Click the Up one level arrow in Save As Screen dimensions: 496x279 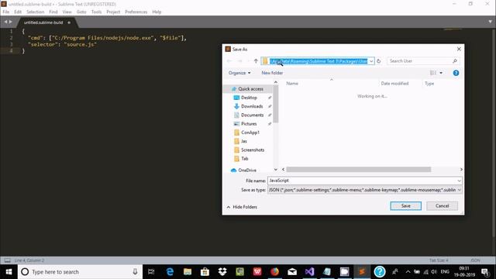click(x=256, y=60)
